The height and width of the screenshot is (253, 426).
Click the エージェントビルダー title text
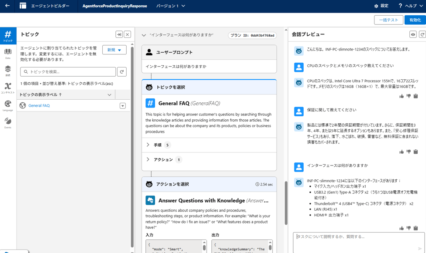click(x=50, y=6)
